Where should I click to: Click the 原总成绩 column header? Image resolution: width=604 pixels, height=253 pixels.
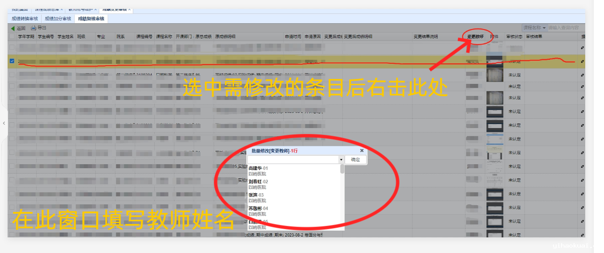point(203,37)
